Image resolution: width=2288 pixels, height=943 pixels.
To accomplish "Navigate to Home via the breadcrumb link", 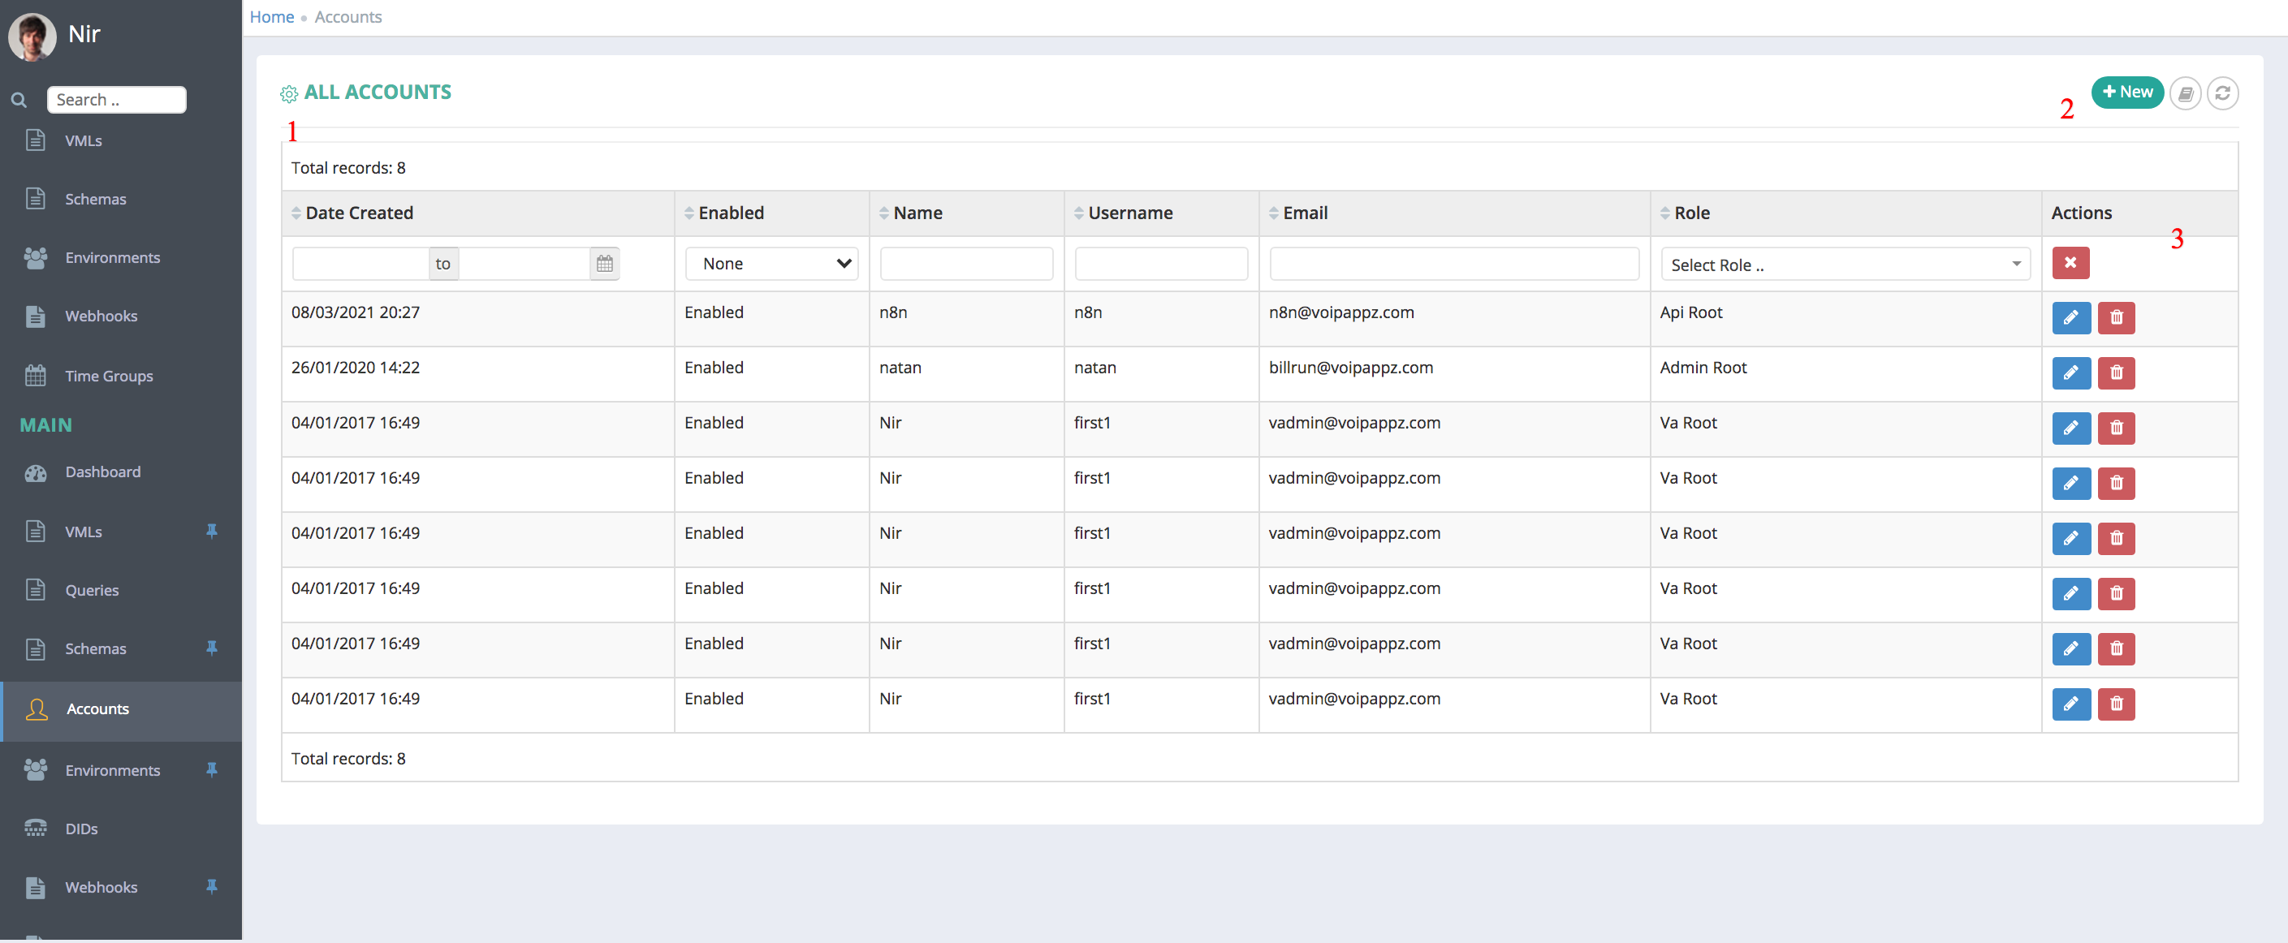I will pyautogui.click(x=272, y=16).
